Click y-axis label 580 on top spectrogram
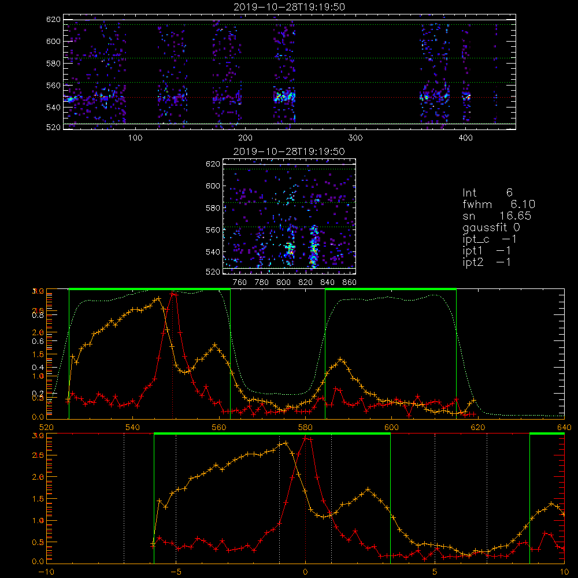This screenshot has width=578, height=578. (53, 64)
